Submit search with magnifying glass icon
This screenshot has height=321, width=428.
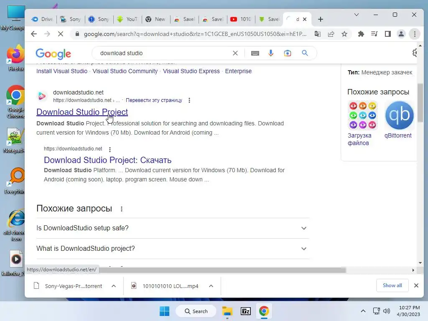[x=305, y=53]
